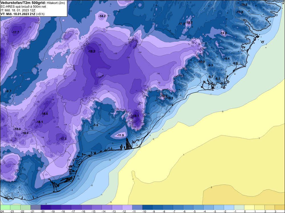Click the -19.1 minimum temperature label
The image size is (285, 213).
tap(135, 116)
